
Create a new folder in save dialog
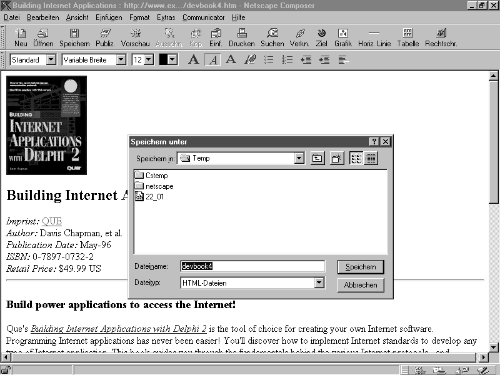[337, 158]
